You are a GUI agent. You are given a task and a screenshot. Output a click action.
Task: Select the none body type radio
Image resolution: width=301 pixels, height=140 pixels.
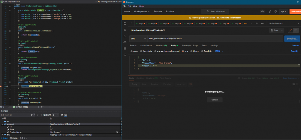tap(131, 51)
